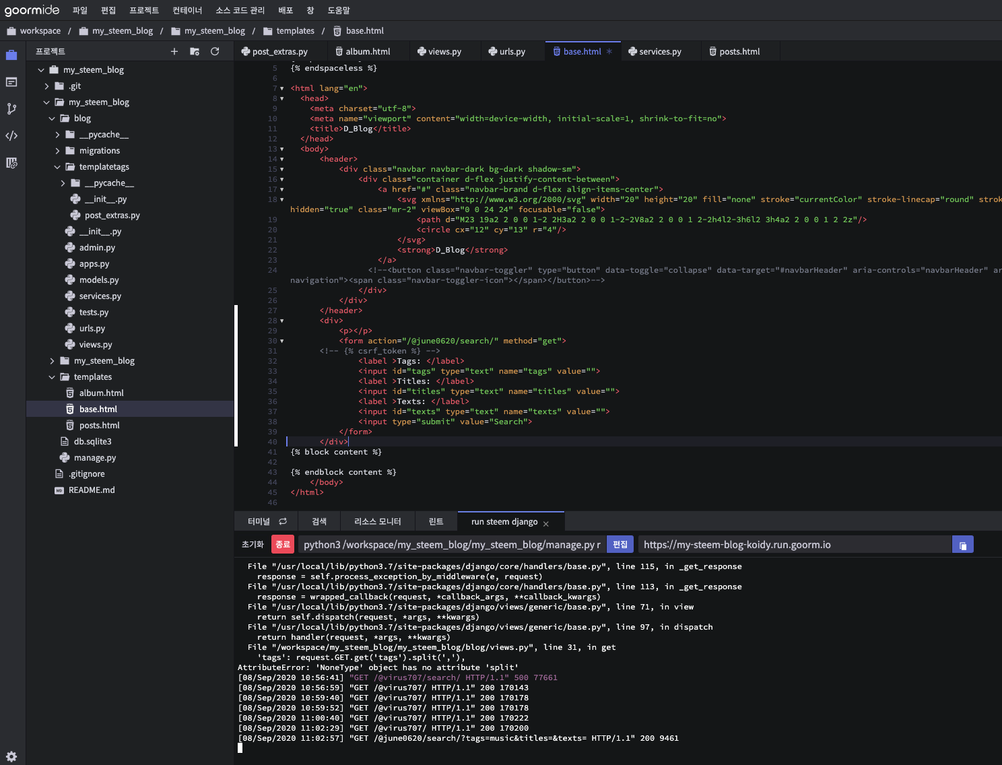Open the 도움말 menu
The width and height of the screenshot is (1002, 765).
[x=339, y=10]
